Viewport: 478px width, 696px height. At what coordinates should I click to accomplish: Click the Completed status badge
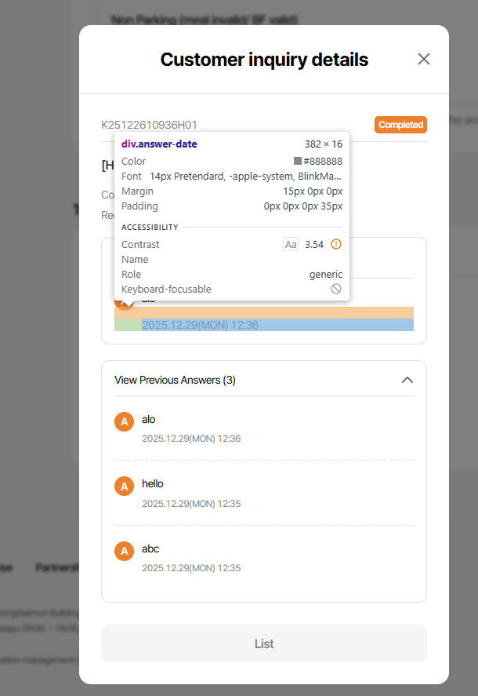[x=400, y=124]
